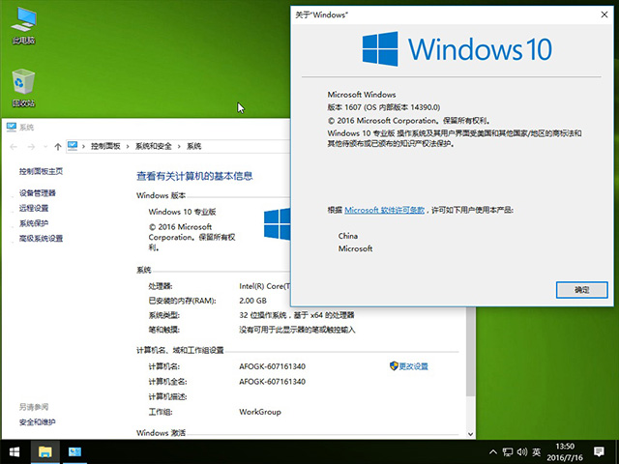The image size is (619, 464).
Task: Click the up-arrow navigation button in System window
Action: [x=55, y=146]
